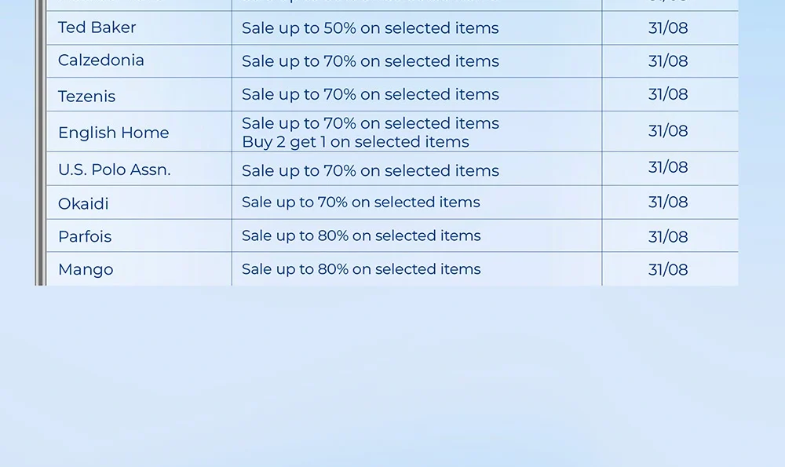Click Calzedonia's 70% sale offer text
The width and height of the screenshot is (785, 467).
370,61
